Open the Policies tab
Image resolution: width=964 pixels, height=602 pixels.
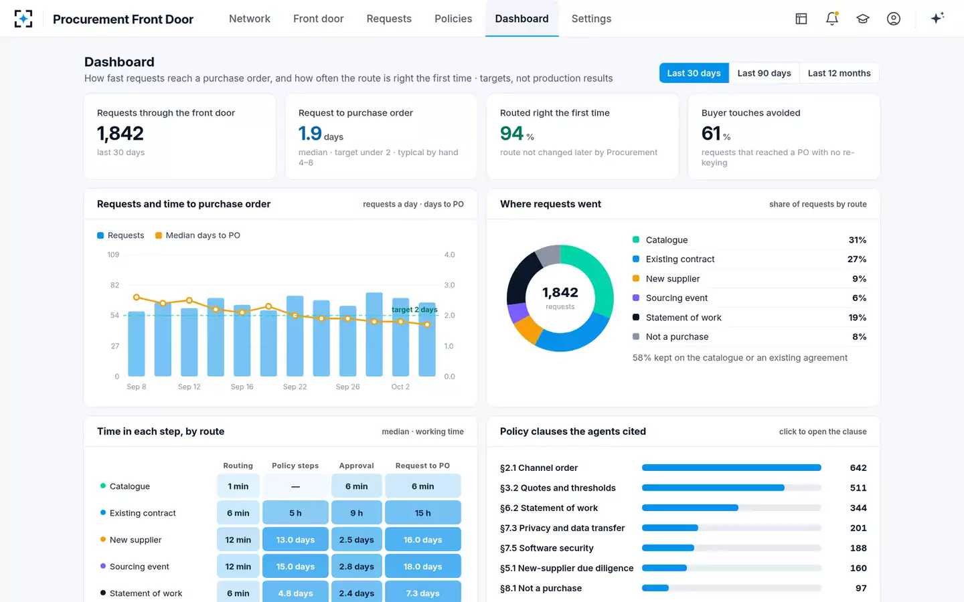pos(453,19)
